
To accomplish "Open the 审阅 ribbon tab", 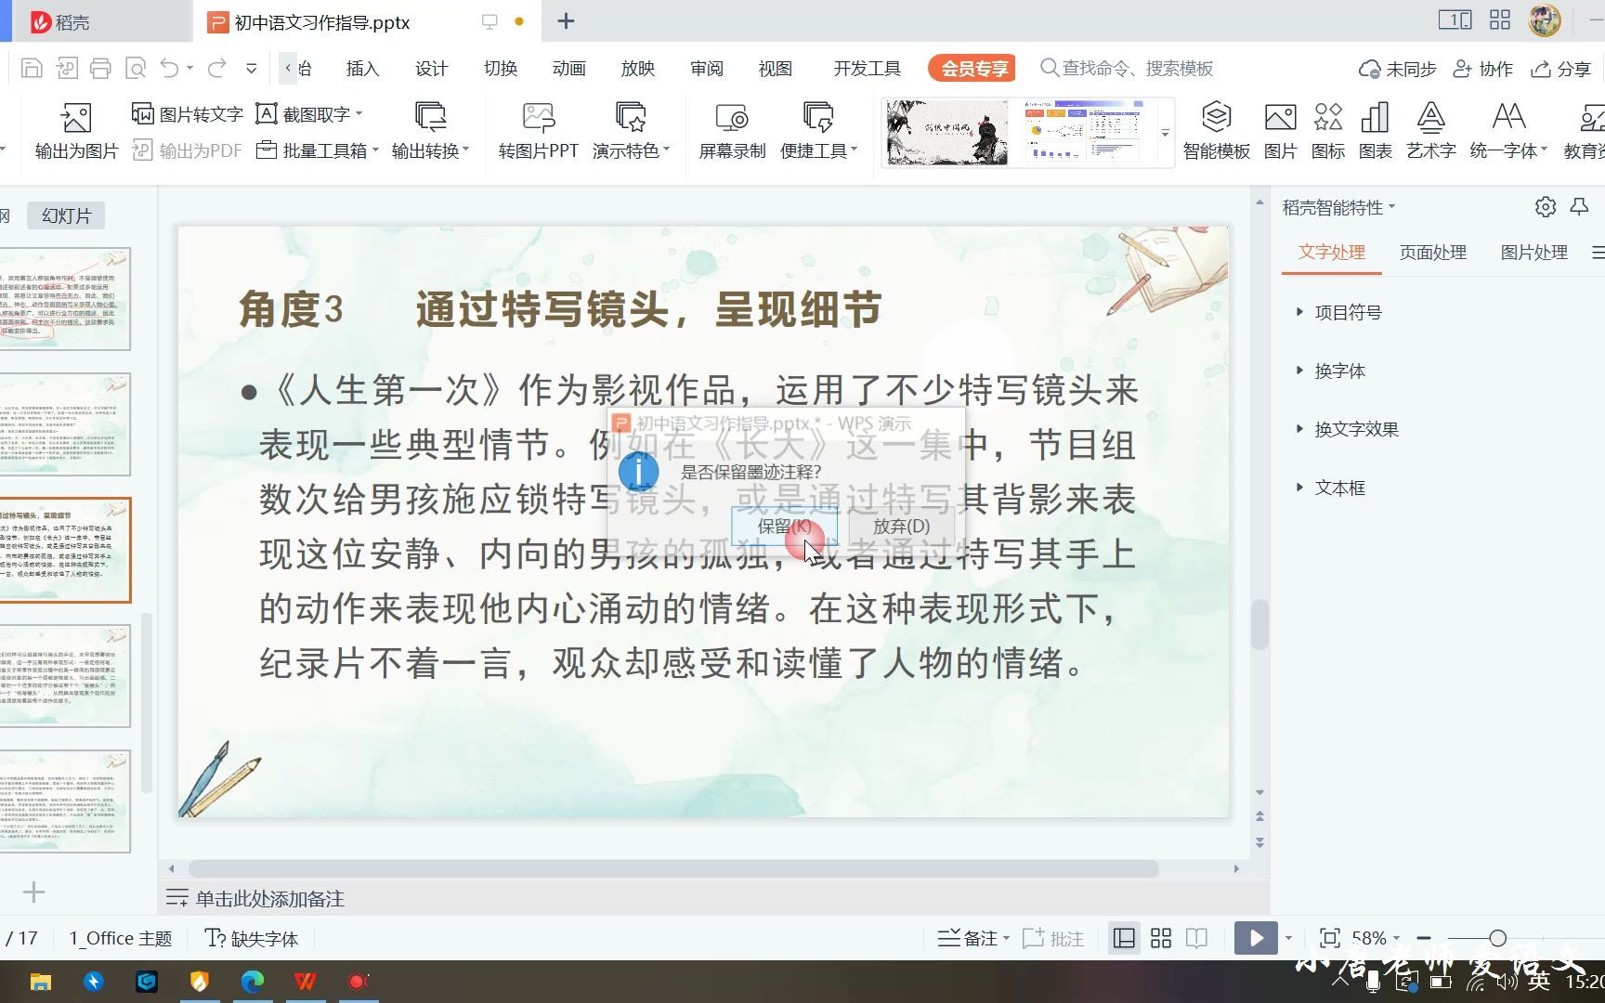I will pos(706,69).
